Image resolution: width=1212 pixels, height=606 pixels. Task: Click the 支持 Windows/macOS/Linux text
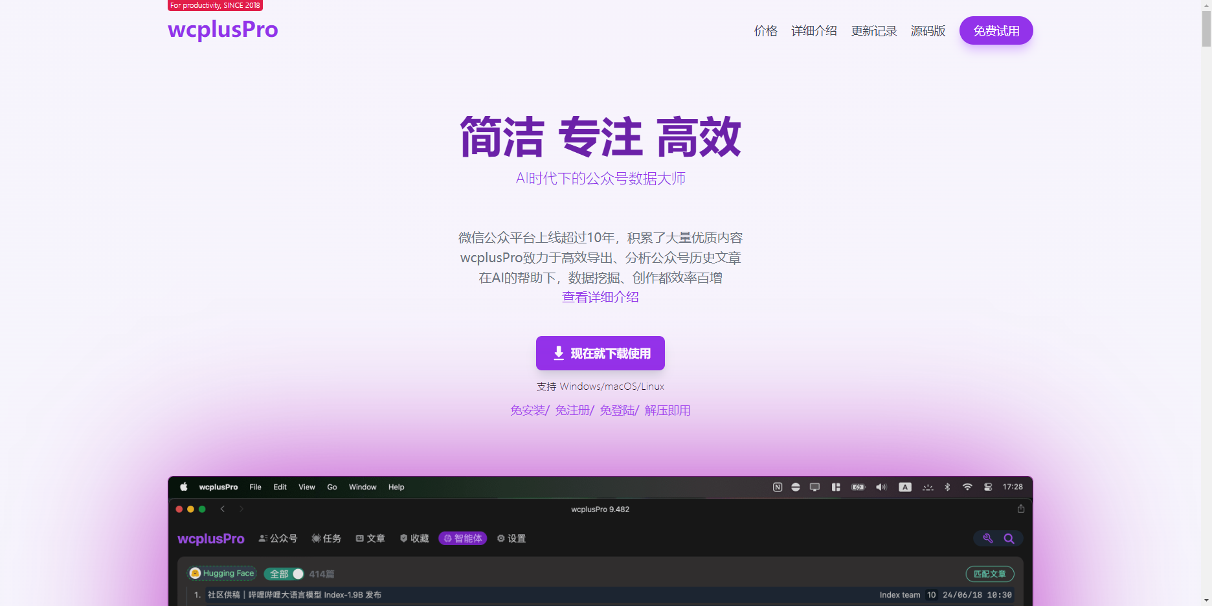(600, 387)
